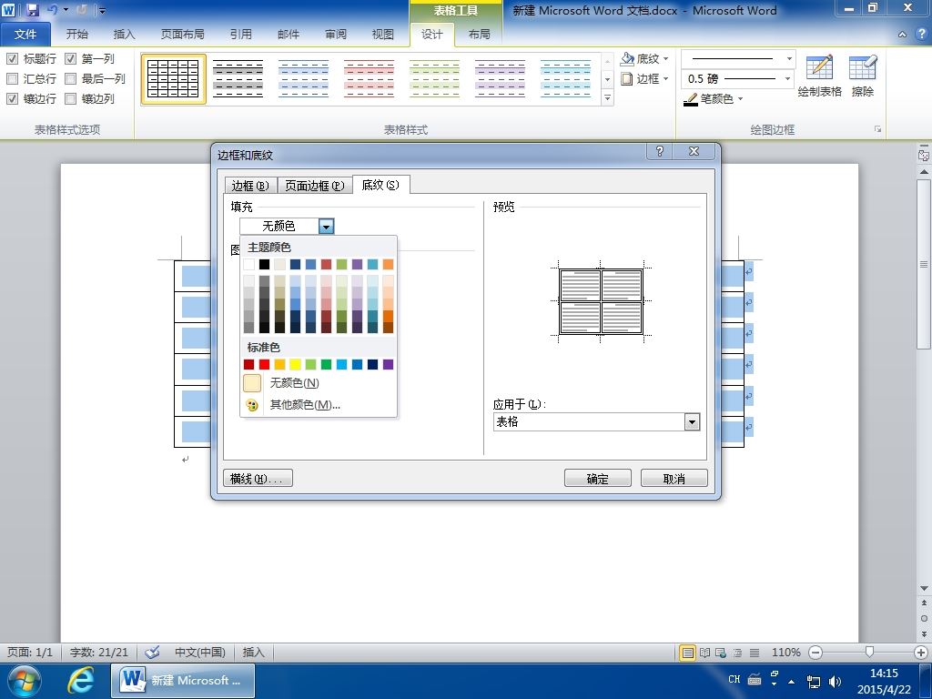Click the Cancel (取消) button
The image size is (932, 699).
click(674, 479)
